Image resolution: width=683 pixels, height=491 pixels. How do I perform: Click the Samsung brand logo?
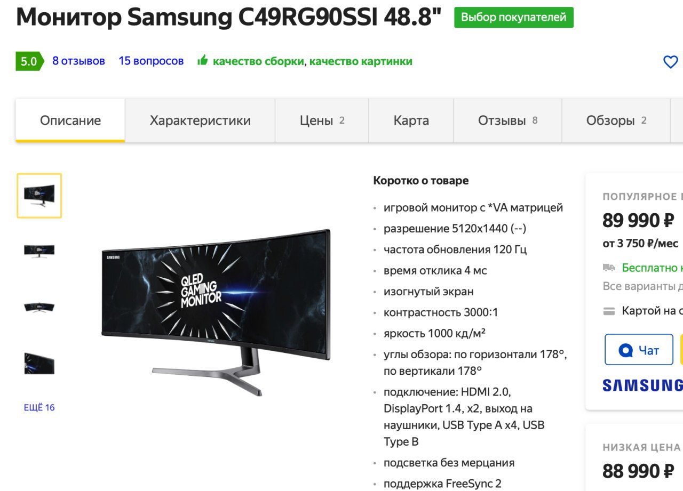pyautogui.click(x=642, y=385)
